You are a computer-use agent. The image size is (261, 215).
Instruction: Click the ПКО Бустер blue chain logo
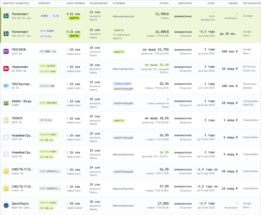point(6,86)
